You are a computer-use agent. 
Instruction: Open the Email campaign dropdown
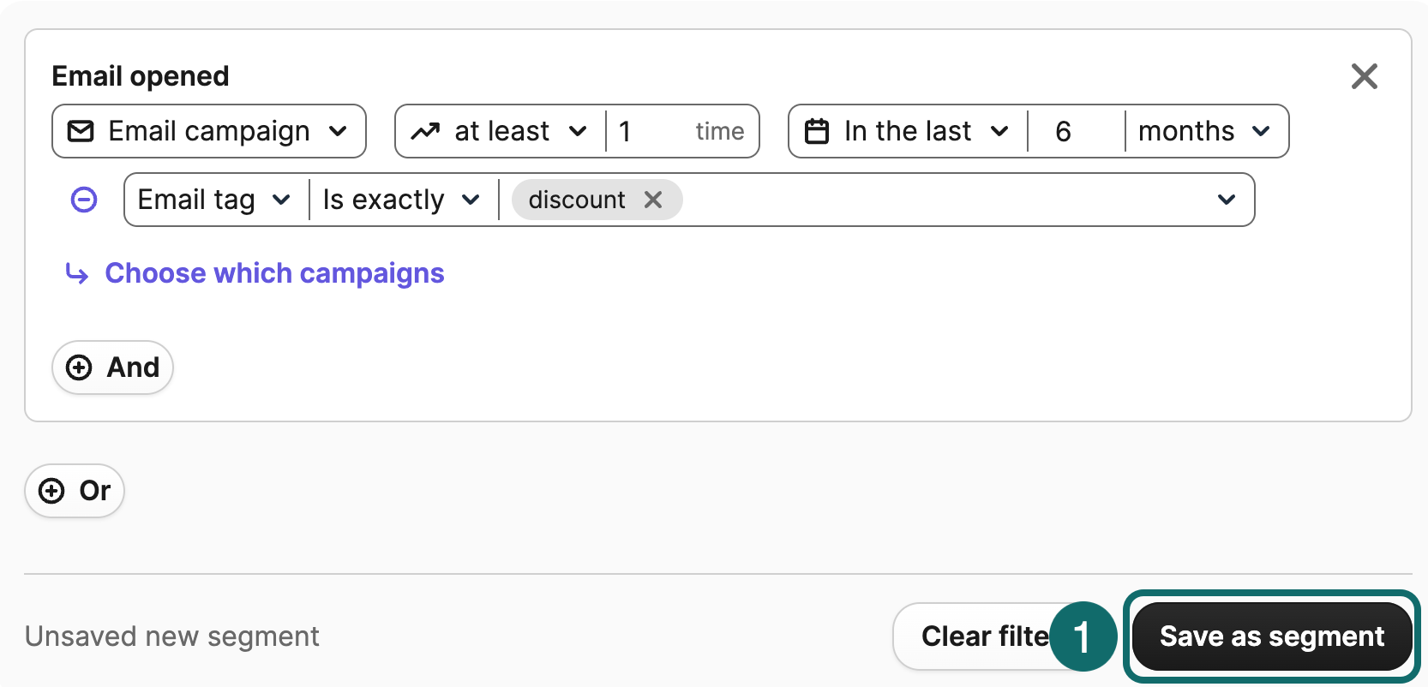click(x=209, y=131)
